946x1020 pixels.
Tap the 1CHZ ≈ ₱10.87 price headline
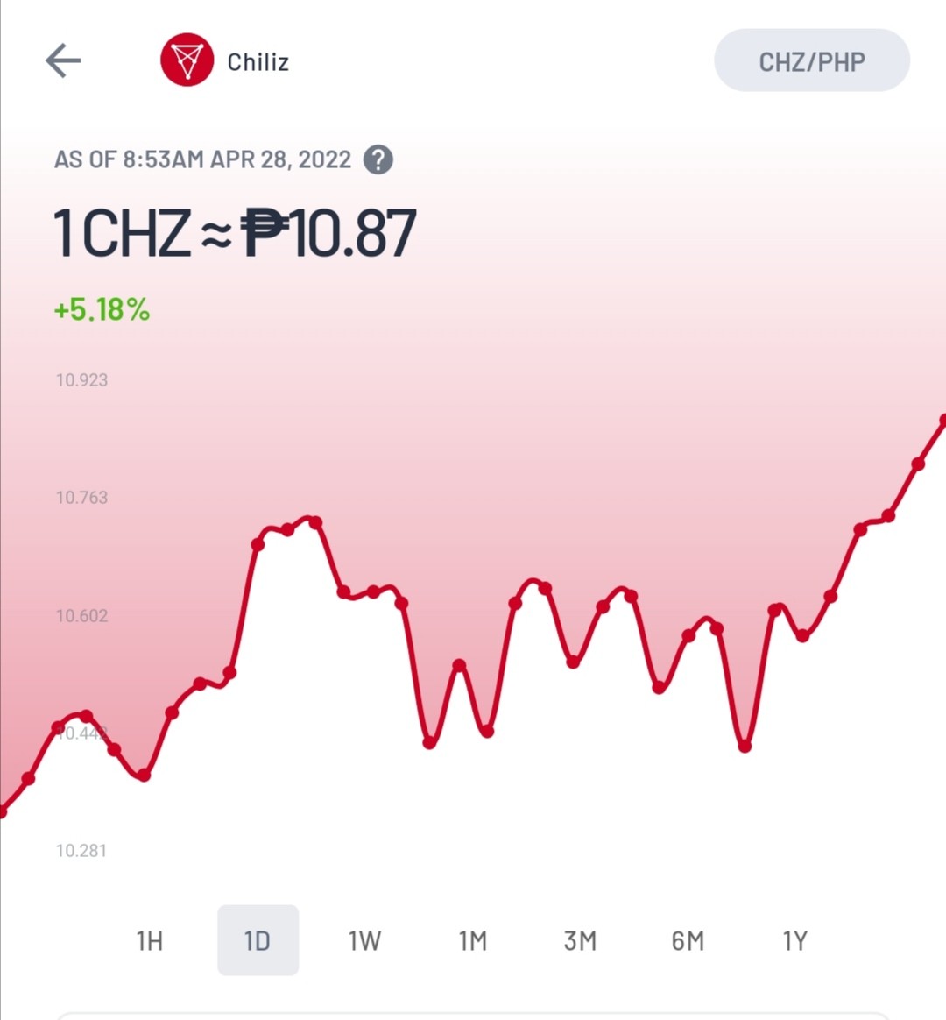(x=235, y=232)
